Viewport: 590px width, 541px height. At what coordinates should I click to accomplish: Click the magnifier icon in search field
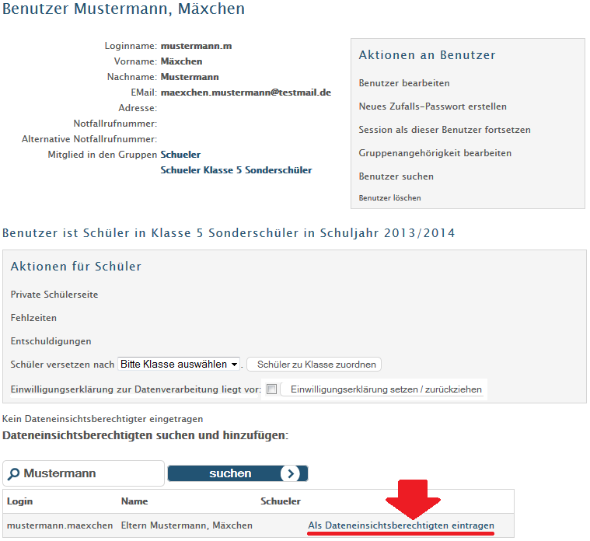[x=13, y=473]
